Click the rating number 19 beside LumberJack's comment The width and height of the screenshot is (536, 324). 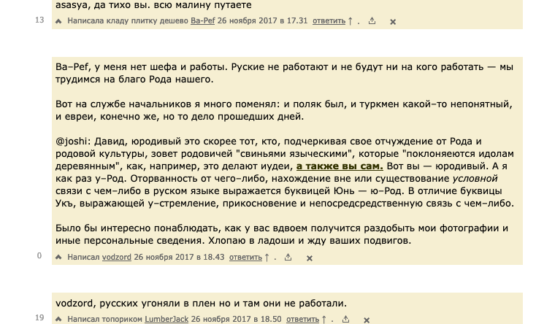tap(39, 318)
